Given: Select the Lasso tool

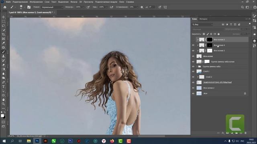Looking at the screenshot, I should click(x=3, y=26).
